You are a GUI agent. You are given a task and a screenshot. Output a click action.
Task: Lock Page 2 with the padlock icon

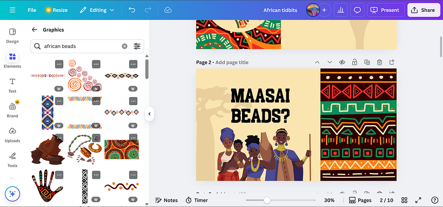[354, 63]
